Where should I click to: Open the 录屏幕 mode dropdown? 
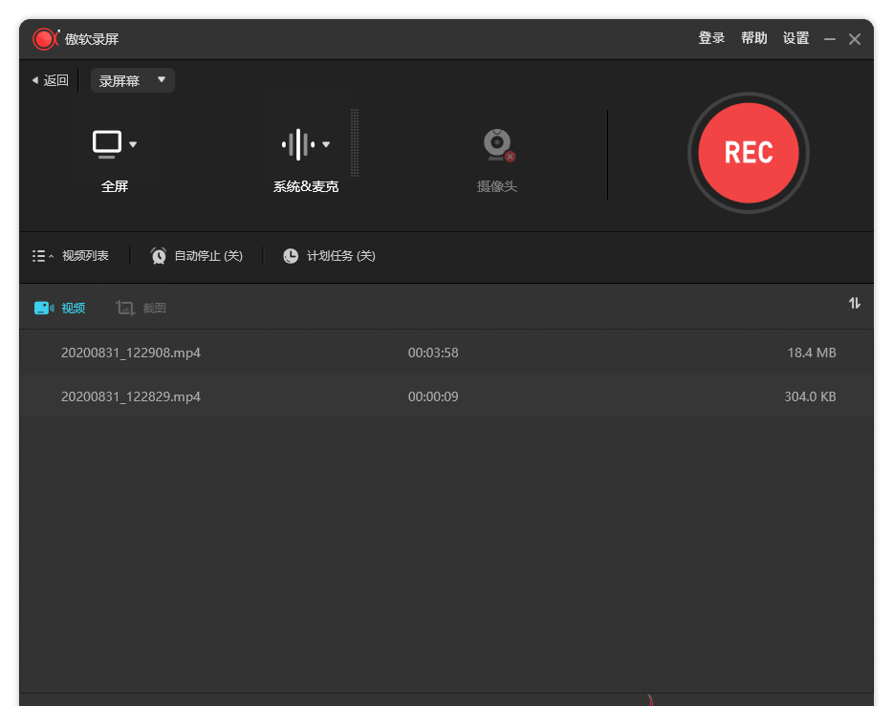tap(132, 81)
